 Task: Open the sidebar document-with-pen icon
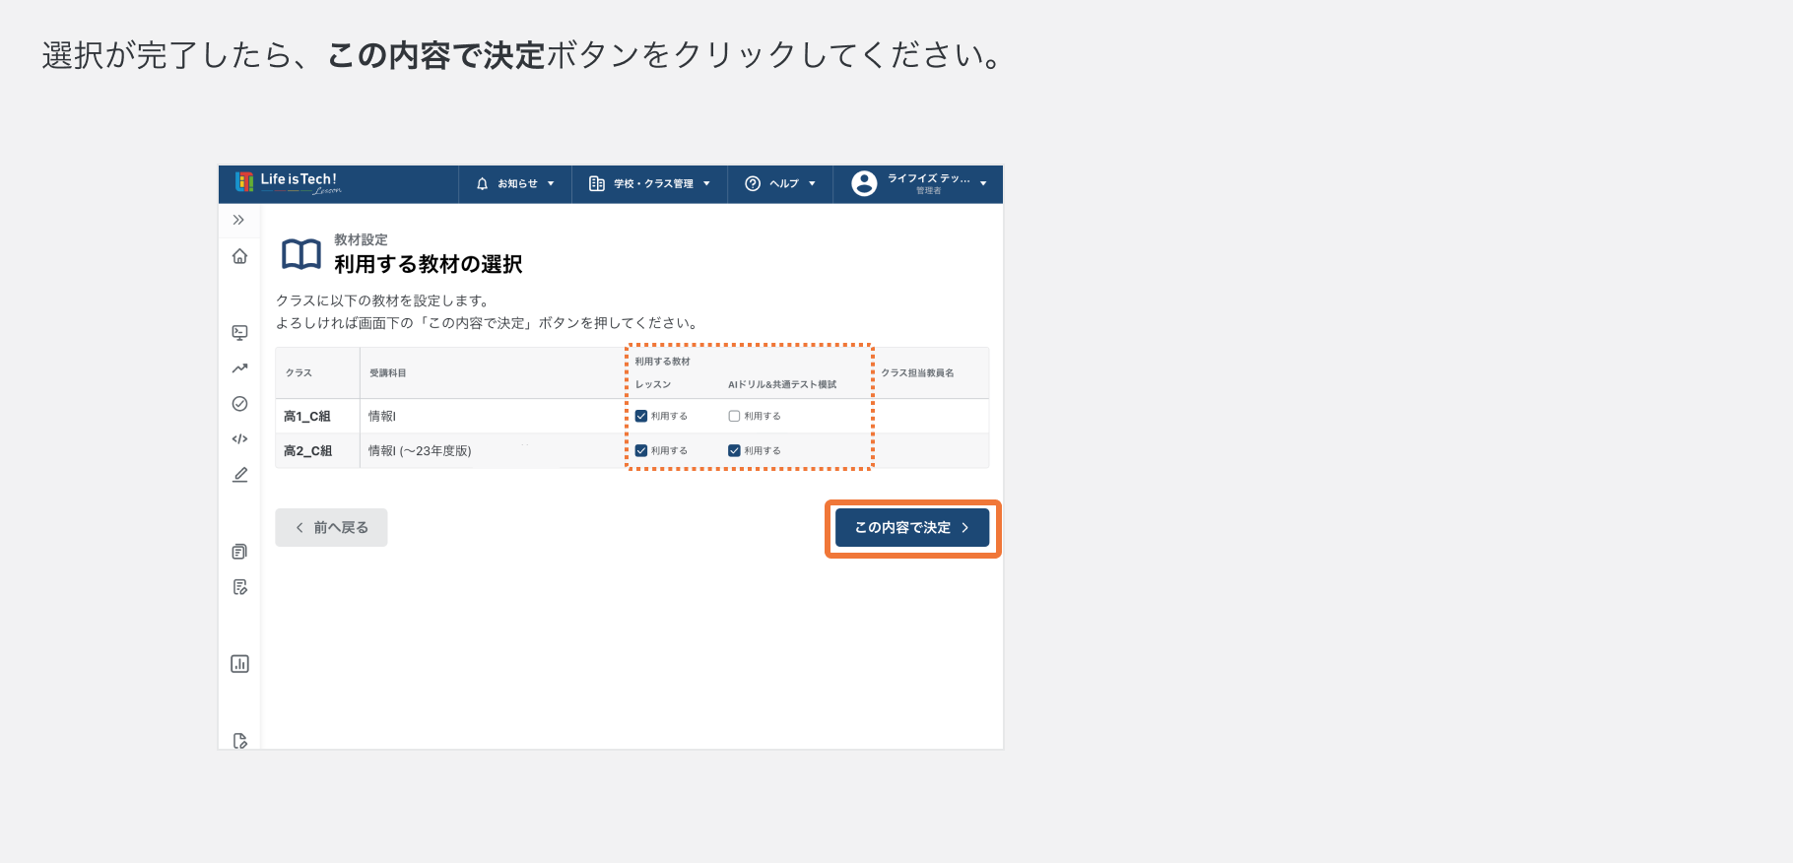pos(239,587)
